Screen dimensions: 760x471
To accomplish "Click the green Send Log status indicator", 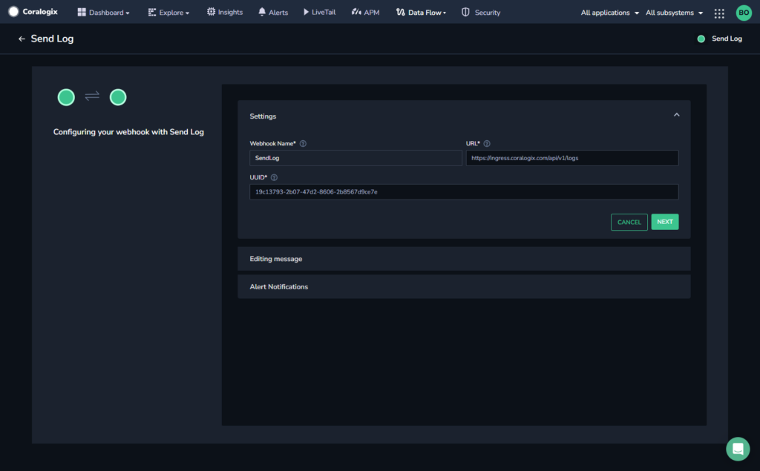I will 701,39.
